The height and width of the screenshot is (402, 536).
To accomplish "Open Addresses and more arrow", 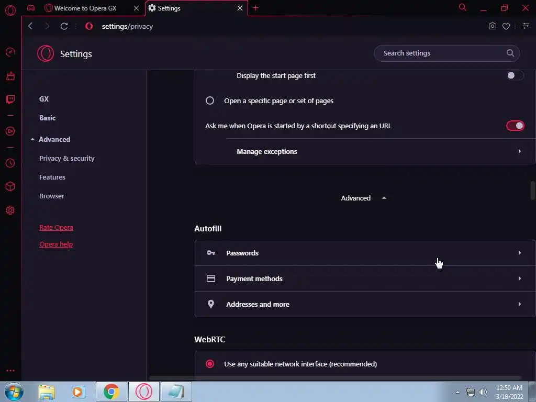I will coord(520,304).
